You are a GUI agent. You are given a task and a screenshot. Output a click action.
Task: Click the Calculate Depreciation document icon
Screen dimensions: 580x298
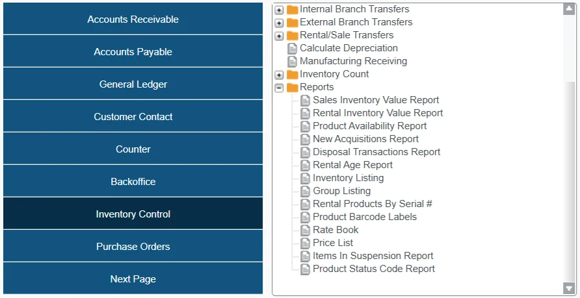tap(292, 49)
